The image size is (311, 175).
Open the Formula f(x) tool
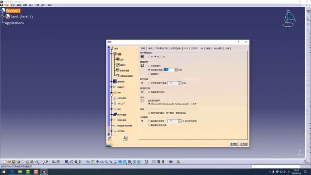pyautogui.click(x=54, y=162)
